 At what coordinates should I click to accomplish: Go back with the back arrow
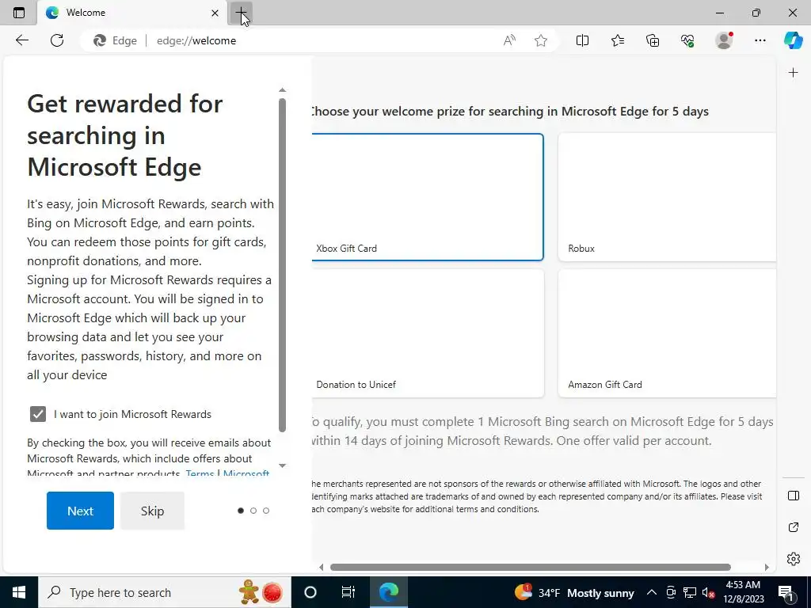(x=21, y=40)
